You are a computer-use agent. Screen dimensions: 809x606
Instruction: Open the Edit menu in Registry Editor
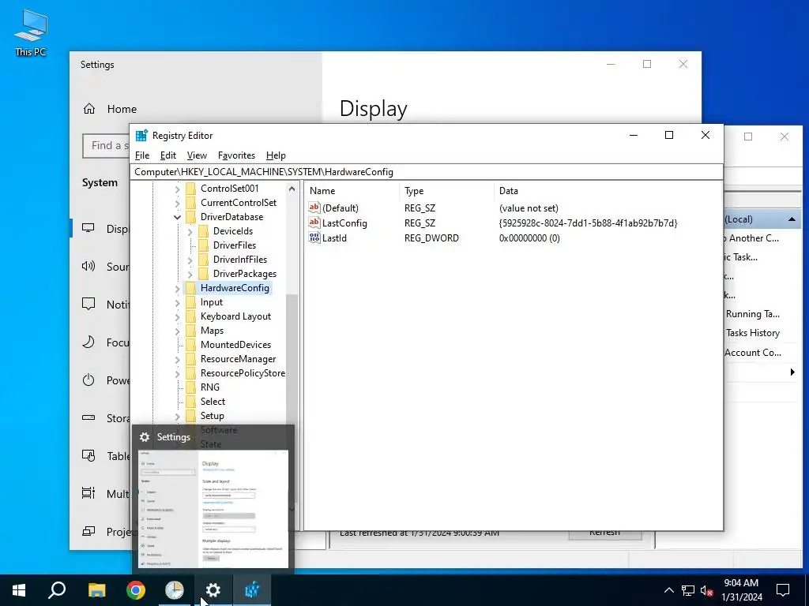[168, 155]
